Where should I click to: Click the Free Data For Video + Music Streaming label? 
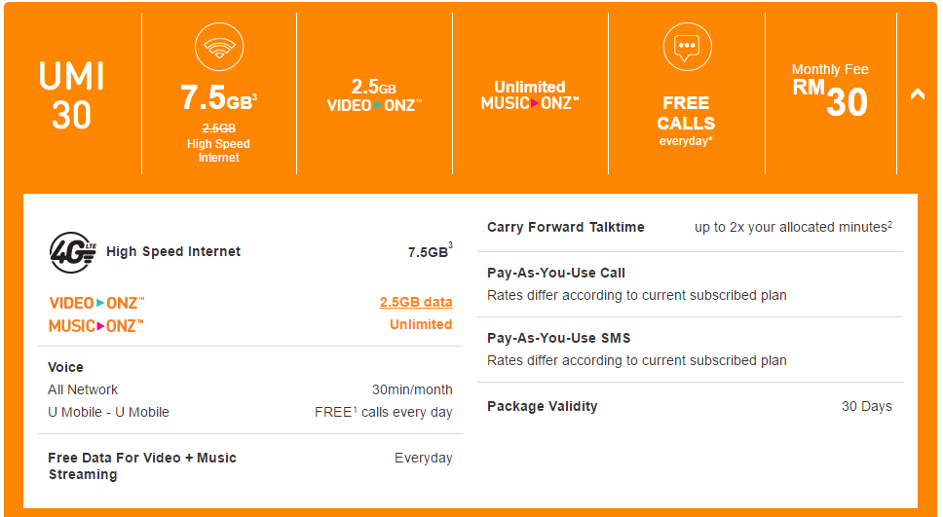(142, 466)
